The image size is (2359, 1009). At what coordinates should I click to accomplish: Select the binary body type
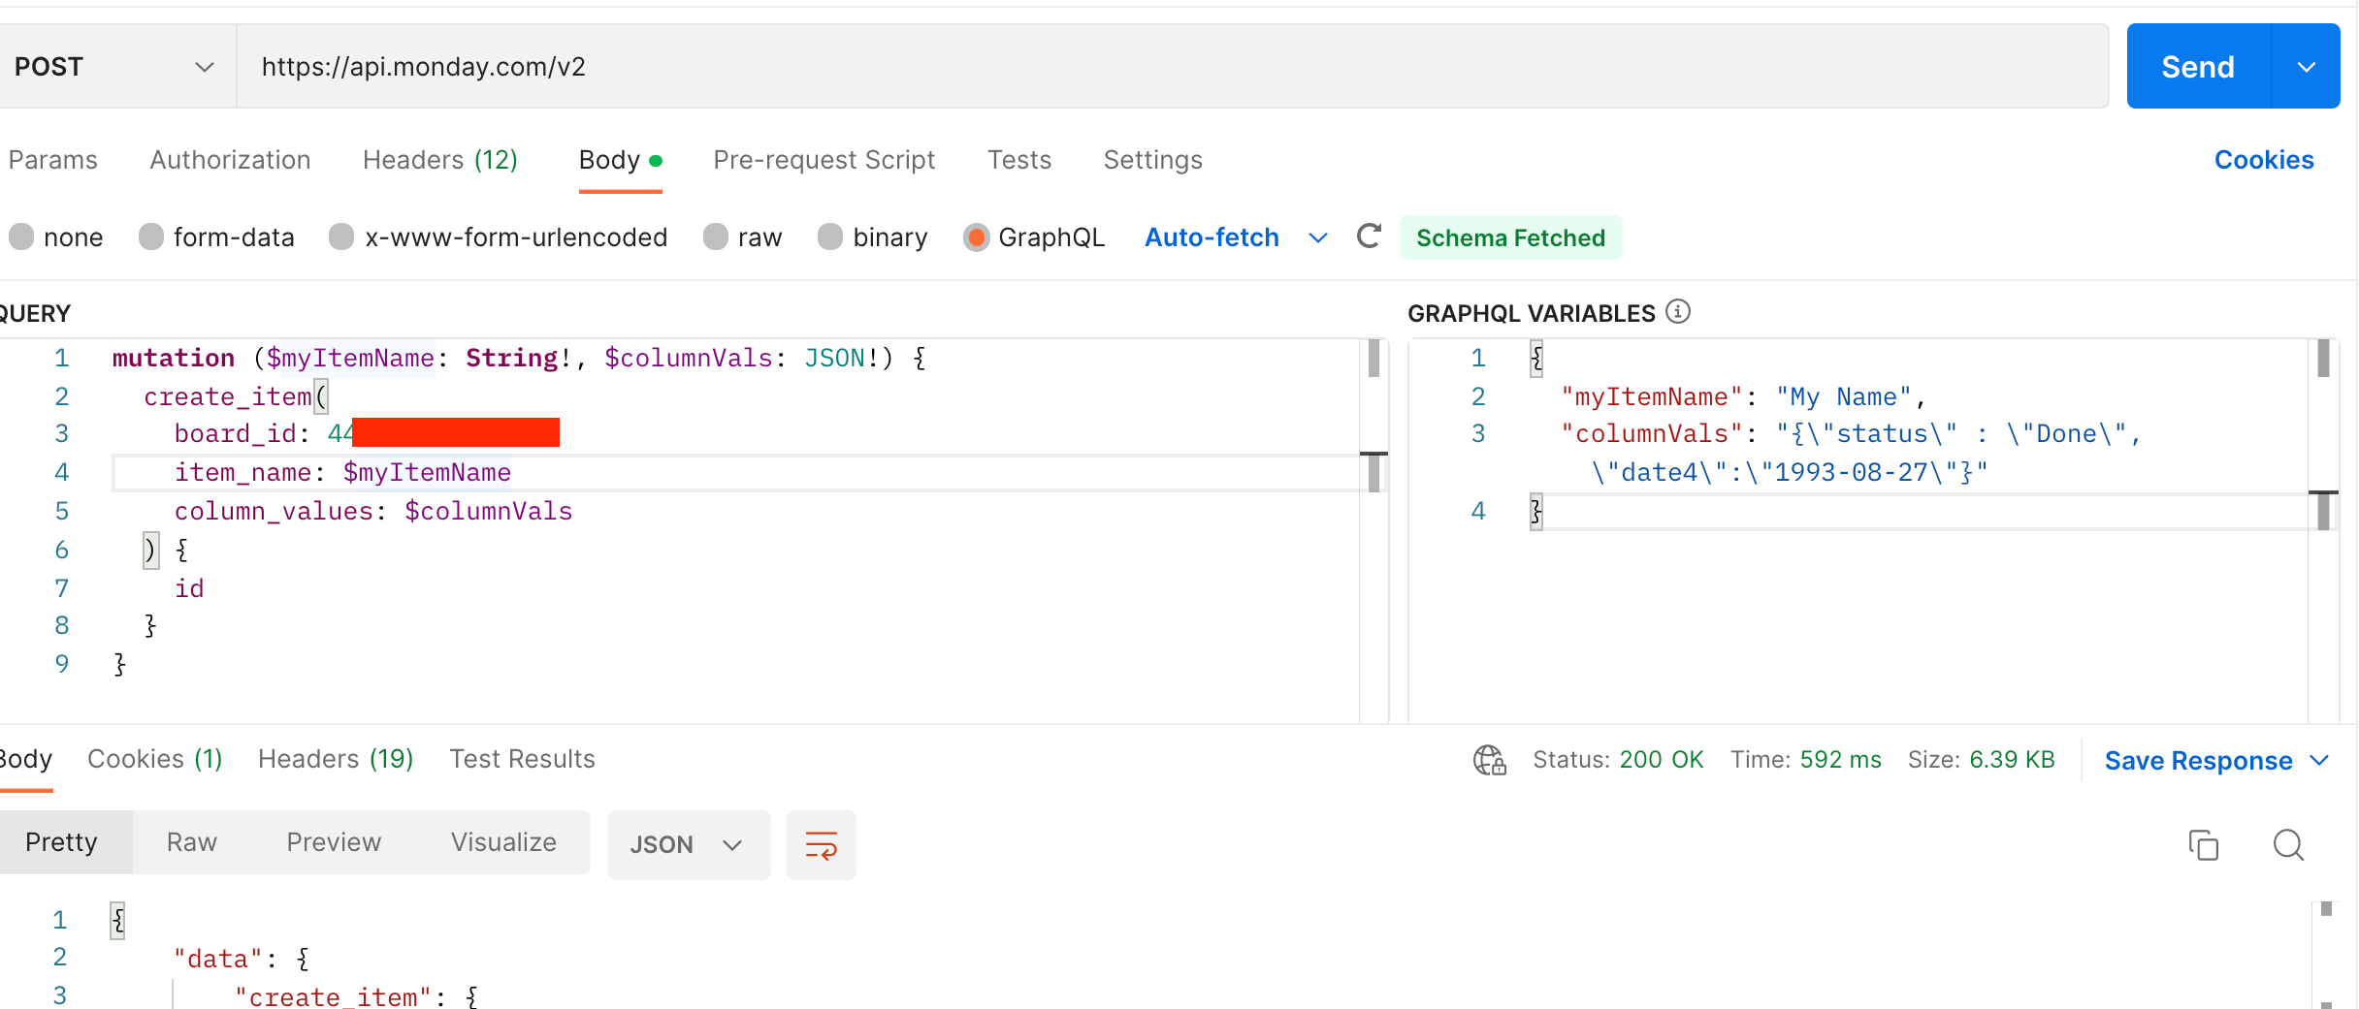[x=830, y=237]
